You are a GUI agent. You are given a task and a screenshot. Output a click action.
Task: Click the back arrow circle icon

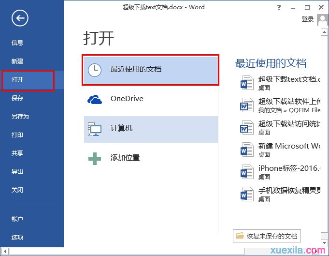(20, 18)
